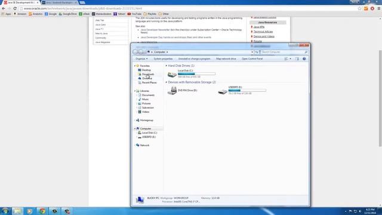Click the red Chrome extension icon near the menu
The width and height of the screenshot is (382, 215).
tap(372, 8)
